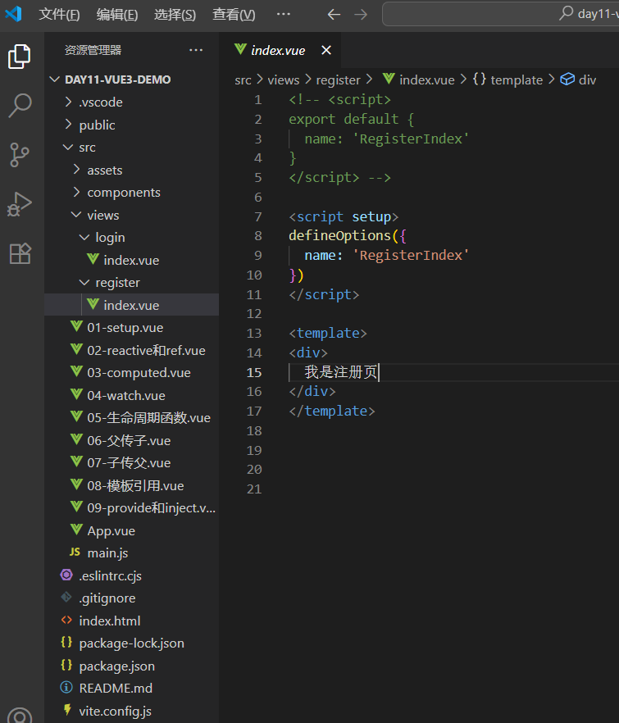Open the Search panel icon

(x=20, y=105)
